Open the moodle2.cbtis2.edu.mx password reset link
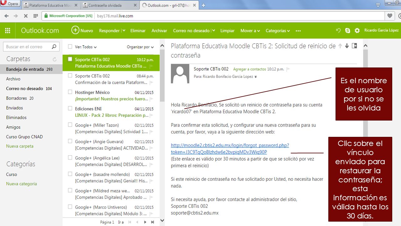401x226 pixels. (x=230, y=149)
